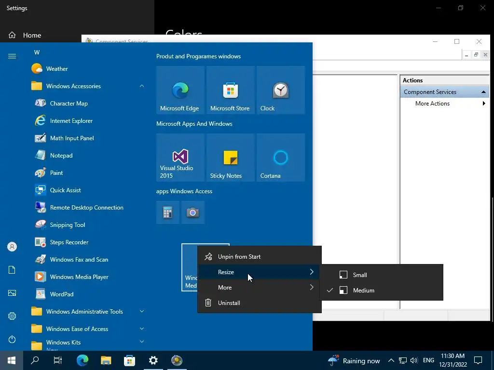Choose the Medium tile size

tap(381, 290)
